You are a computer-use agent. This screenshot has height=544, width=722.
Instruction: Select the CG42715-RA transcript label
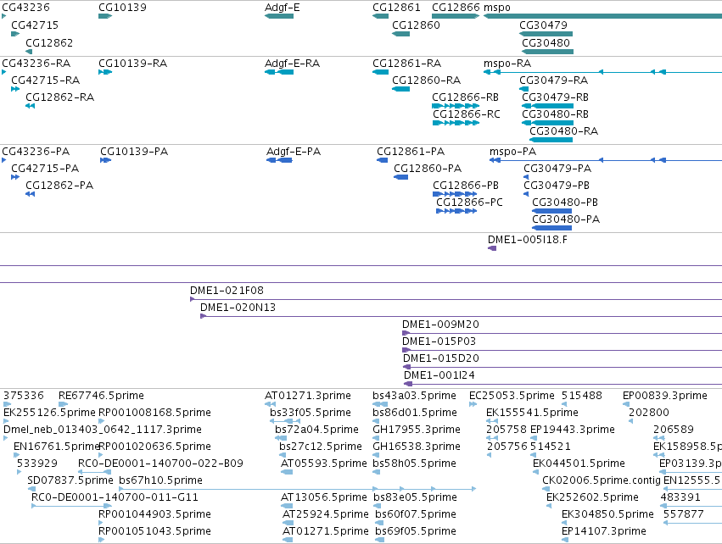pos(46,80)
